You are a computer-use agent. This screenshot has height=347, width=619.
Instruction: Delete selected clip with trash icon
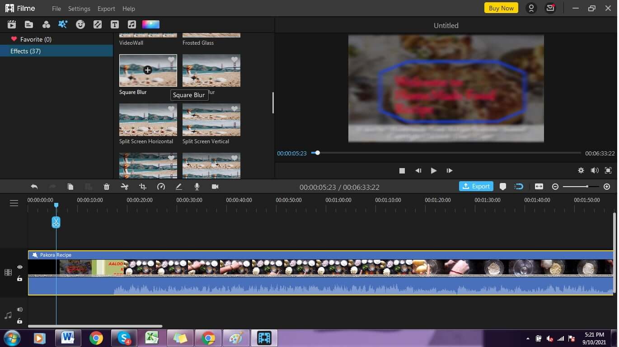pos(107,187)
